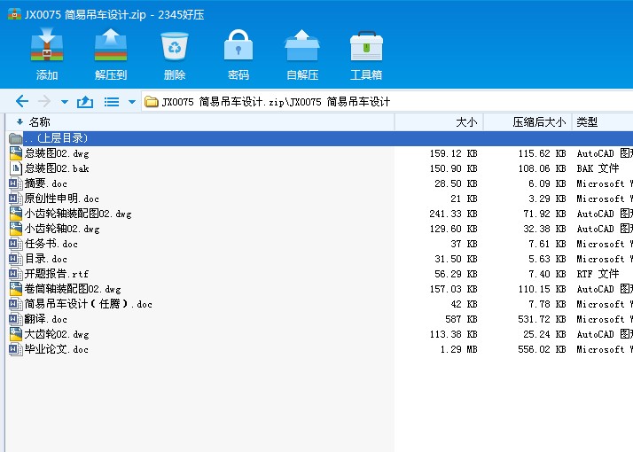The width and height of the screenshot is (633, 452).
Task: Select file 毕业论文.doc
Action: 56,349
